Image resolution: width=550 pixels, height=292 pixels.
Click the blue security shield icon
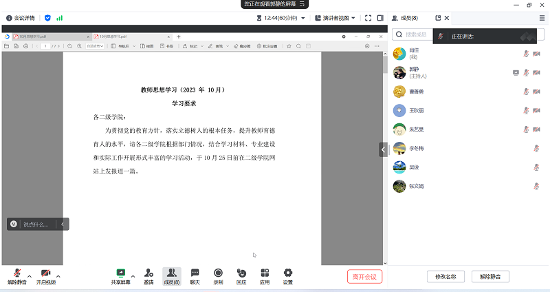click(47, 18)
